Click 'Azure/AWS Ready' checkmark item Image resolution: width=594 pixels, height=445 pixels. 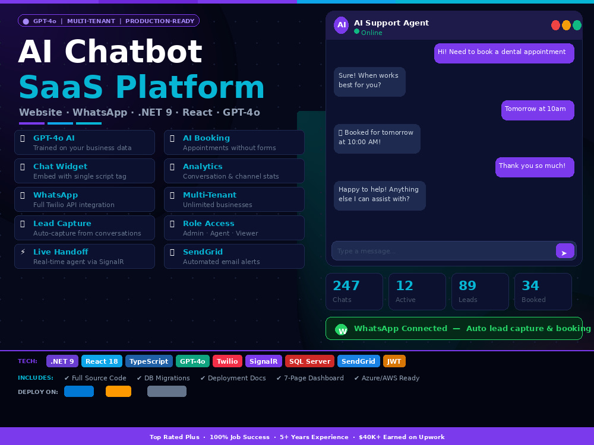click(x=387, y=378)
